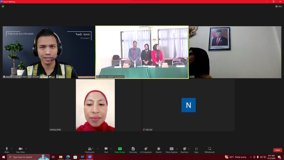
Task: Open the Participants panel
Action: [x=90, y=149]
